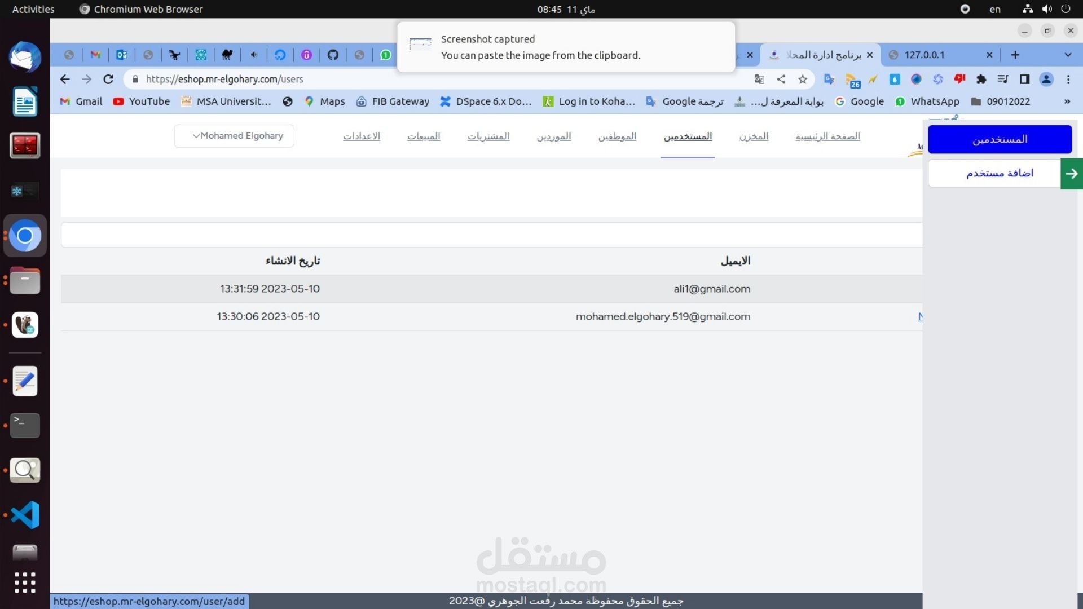Screen dimensions: 1083x609
Task: Show hidden bookmarks with double chevron
Action: point(1067,101)
